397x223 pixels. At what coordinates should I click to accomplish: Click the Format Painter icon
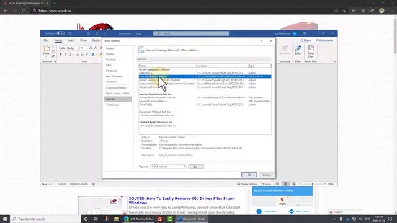53,56
